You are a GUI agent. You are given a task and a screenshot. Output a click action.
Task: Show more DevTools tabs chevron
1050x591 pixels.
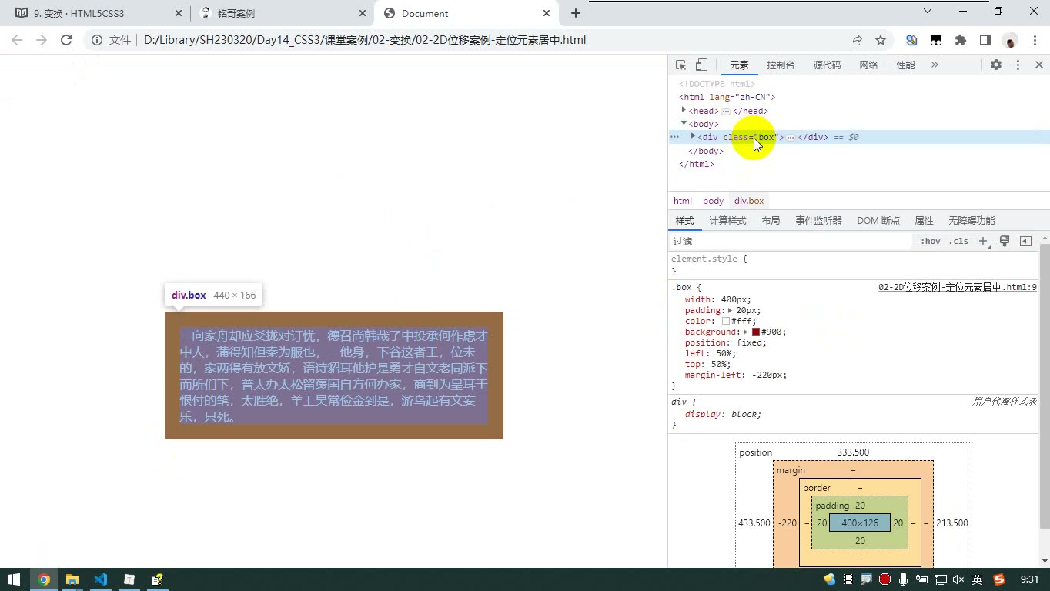click(935, 65)
